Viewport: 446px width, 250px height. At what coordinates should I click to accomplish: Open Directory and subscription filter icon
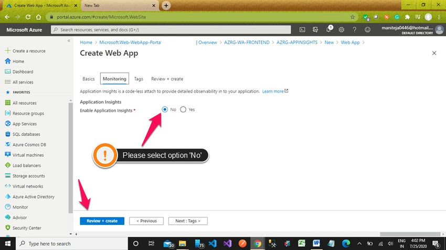tap(315, 29)
